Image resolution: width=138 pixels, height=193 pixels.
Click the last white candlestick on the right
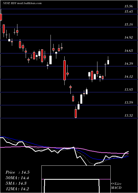point(108,62)
